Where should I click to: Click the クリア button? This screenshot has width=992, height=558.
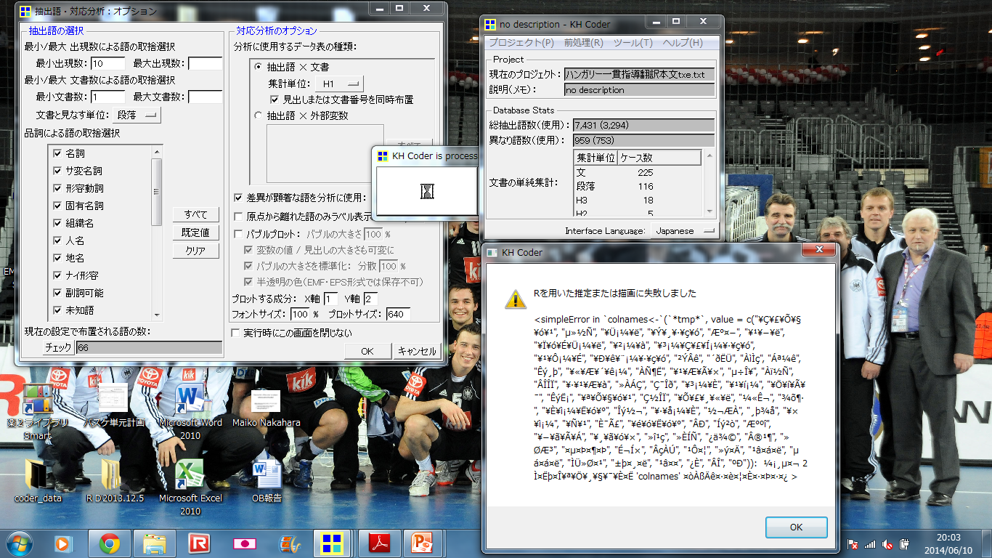click(195, 251)
